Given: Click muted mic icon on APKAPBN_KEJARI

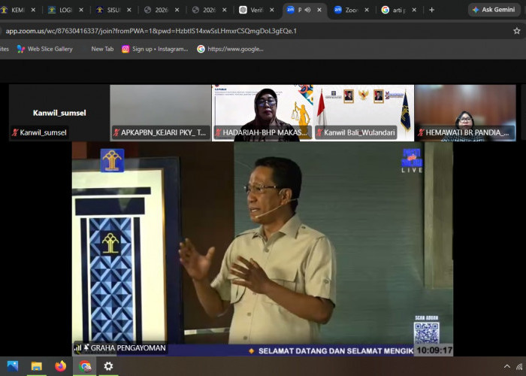Looking at the screenshot, I should (116, 132).
